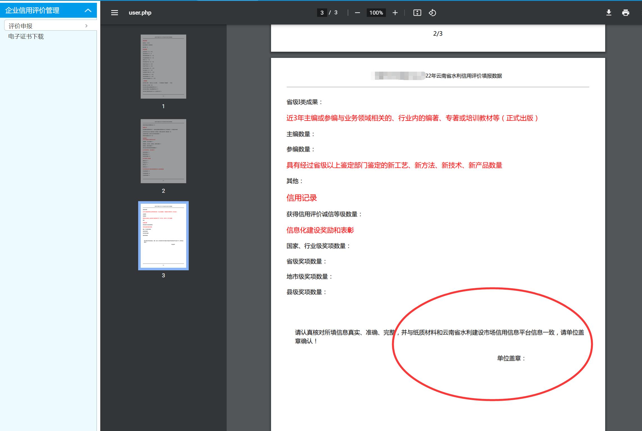Click the 信用记录 heading in document
This screenshot has height=431, width=642.
(301, 198)
